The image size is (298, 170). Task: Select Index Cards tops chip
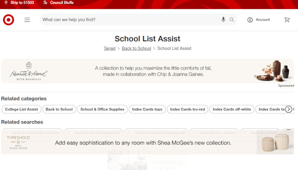[x=147, y=109]
